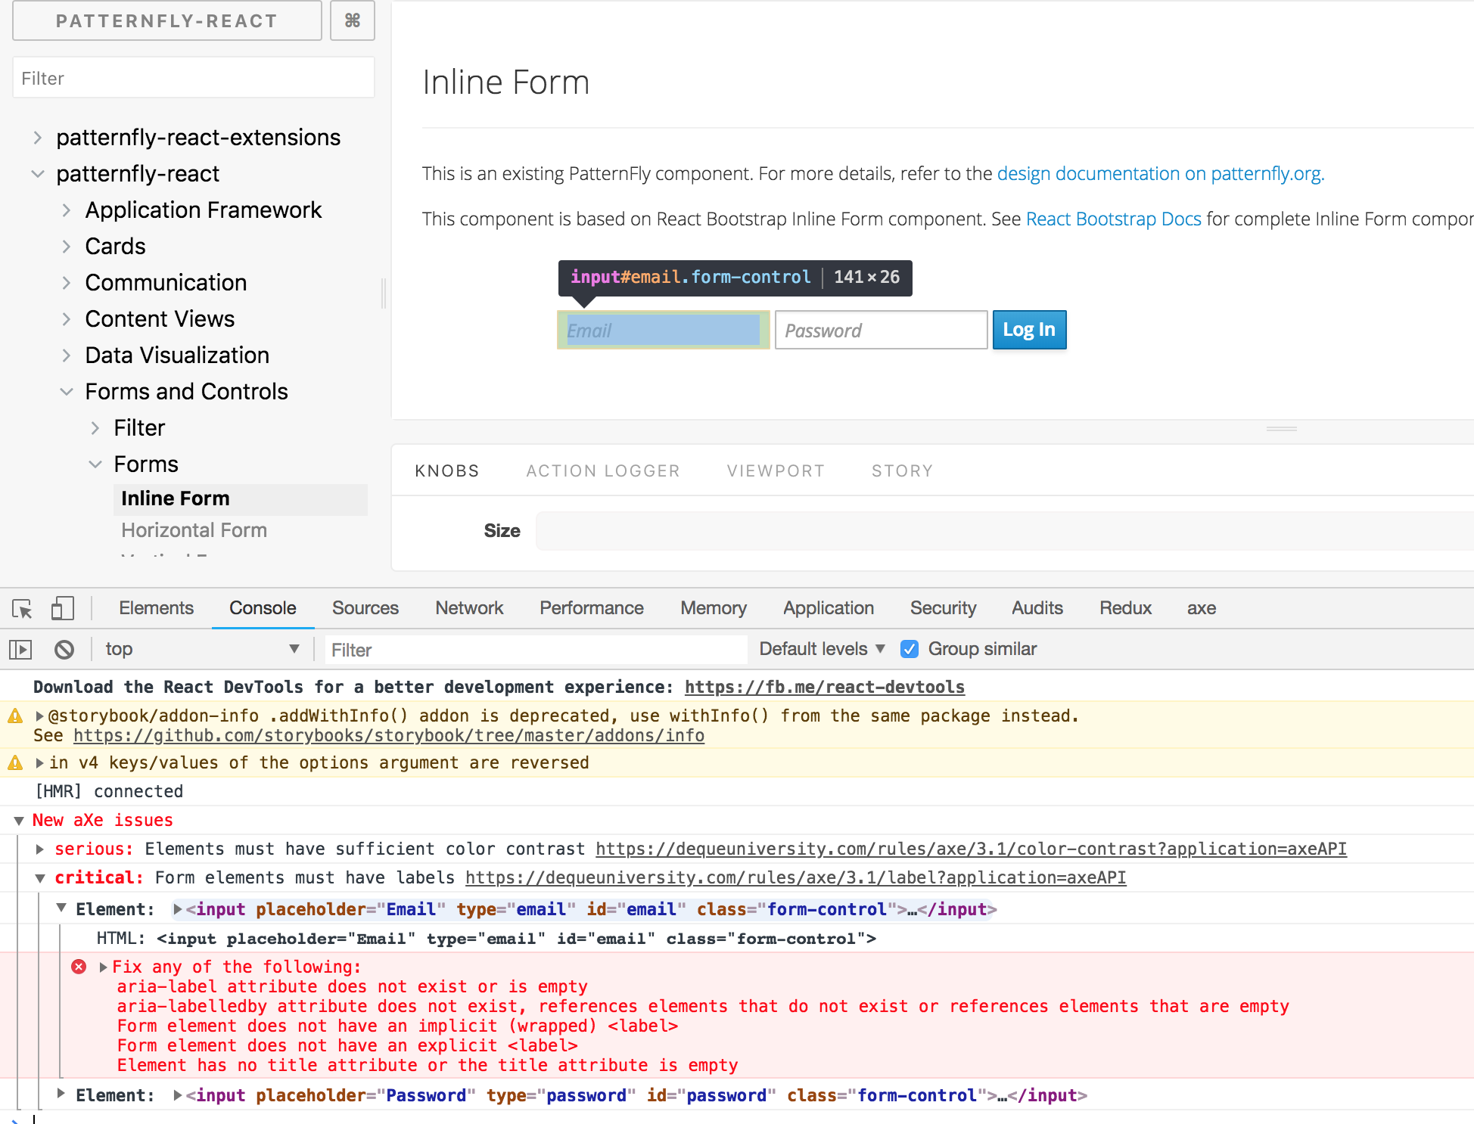Select Horizontal Form story
The height and width of the screenshot is (1124, 1474).
coord(194,530)
